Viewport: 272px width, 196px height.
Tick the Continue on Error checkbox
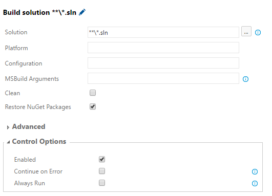(x=102, y=171)
